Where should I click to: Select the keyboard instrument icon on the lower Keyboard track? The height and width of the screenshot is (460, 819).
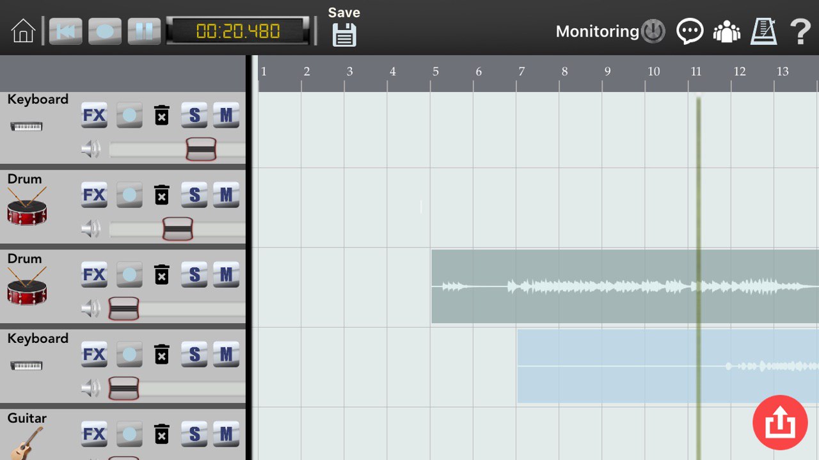(26, 365)
